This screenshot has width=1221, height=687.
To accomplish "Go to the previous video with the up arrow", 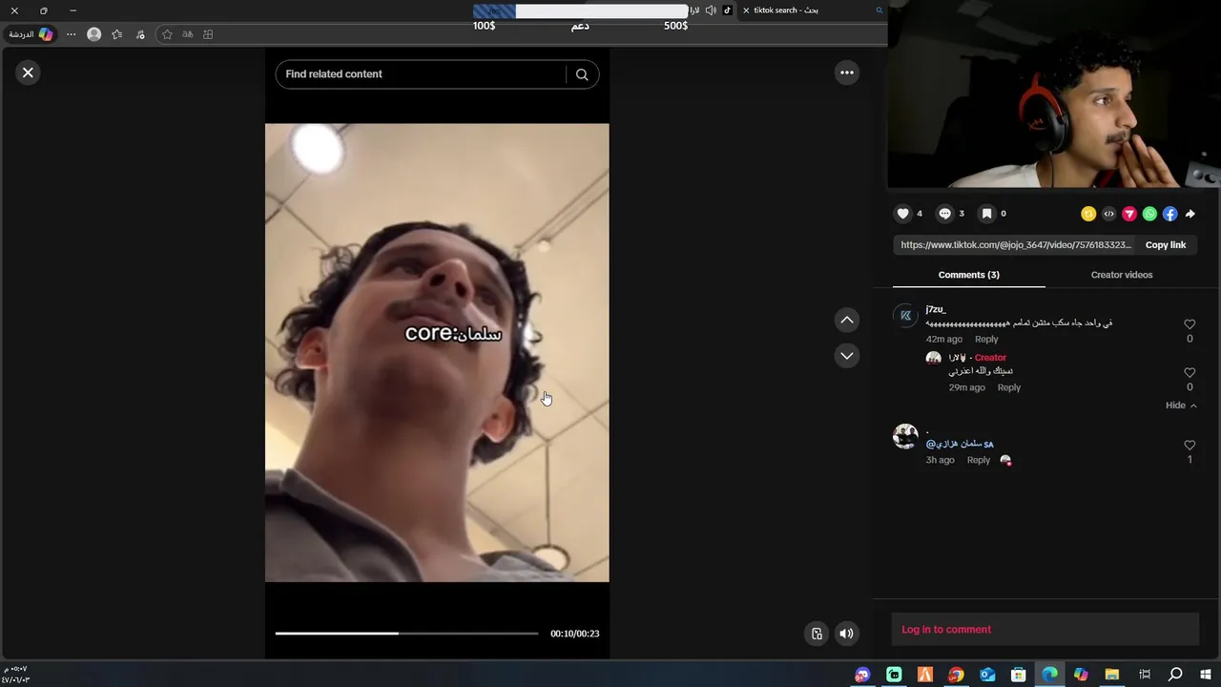I will 846,320.
